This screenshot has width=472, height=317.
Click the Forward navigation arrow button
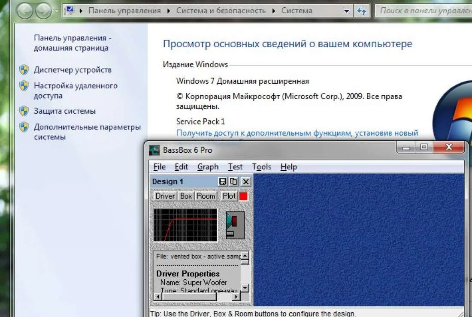[x=44, y=11]
